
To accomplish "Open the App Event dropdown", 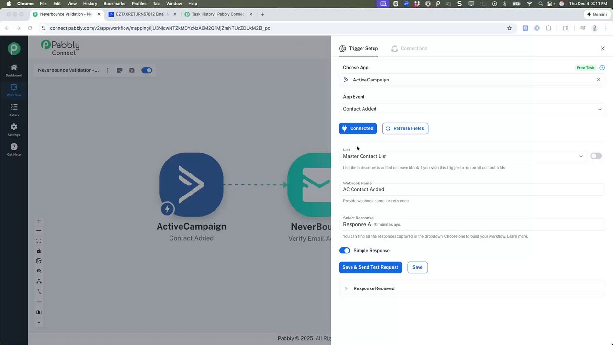I will tap(472, 109).
